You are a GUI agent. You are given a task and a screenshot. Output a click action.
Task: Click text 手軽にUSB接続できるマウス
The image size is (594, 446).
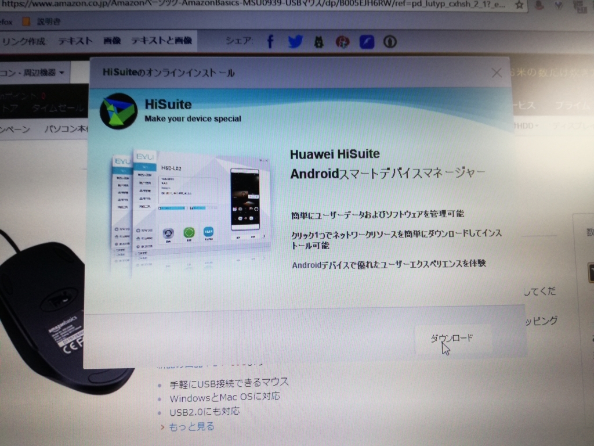tap(229, 383)
